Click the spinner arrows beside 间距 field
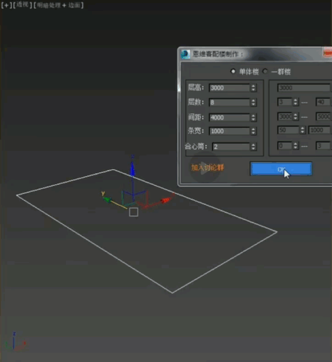Image resolution: width=332 pixels, height=362 pixels. pyautogui.click(x=254, y=118)
